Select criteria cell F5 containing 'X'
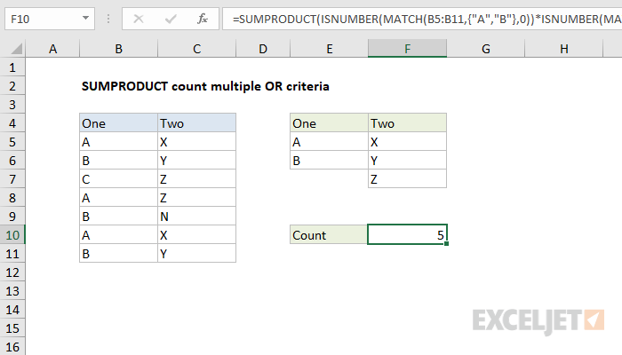This screenshot has height=355, width=622. [407, 142]
